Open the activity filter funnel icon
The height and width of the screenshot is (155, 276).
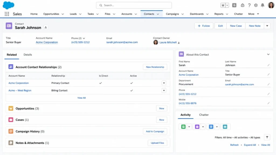click(x=267, y=137)
